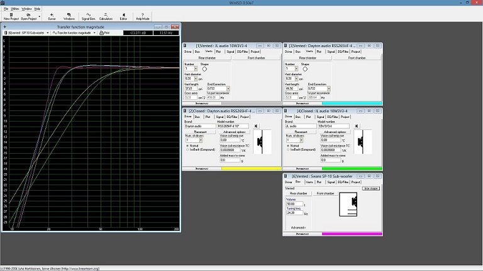Click the Tuning freq field in Swans window
483x271 pixels.
point(294,213)
